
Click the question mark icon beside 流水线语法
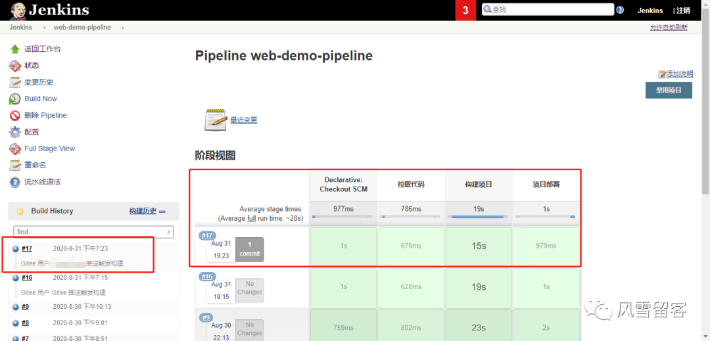click(x=15, y=182)
